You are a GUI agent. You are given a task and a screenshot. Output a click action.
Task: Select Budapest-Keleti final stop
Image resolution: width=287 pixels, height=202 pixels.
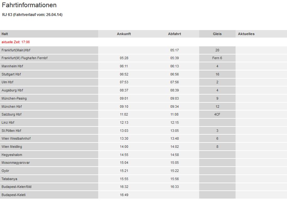(x=13, y=195)
